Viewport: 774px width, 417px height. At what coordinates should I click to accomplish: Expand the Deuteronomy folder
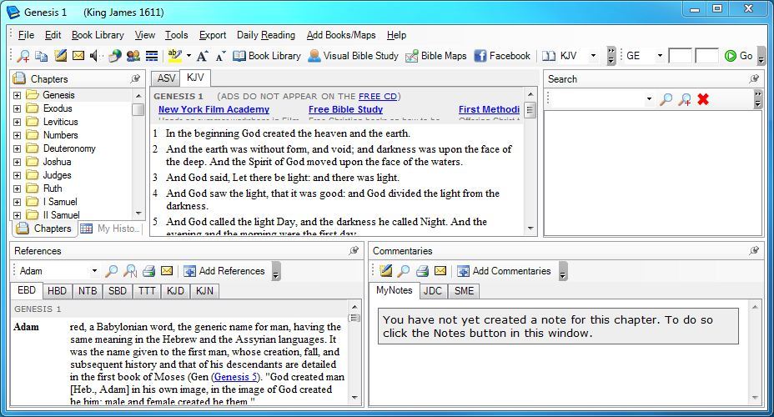(x=17, y=148)
